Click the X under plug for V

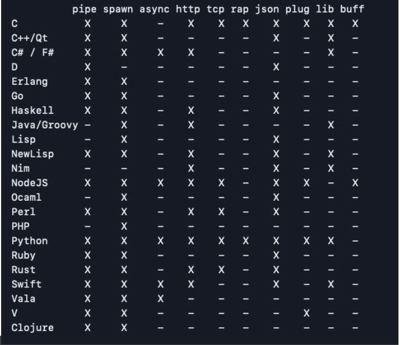(x=306, y=313)
